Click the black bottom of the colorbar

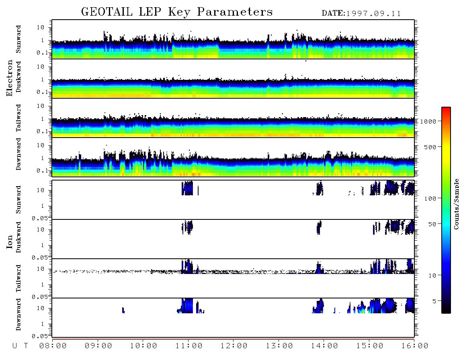coord(446,308)
